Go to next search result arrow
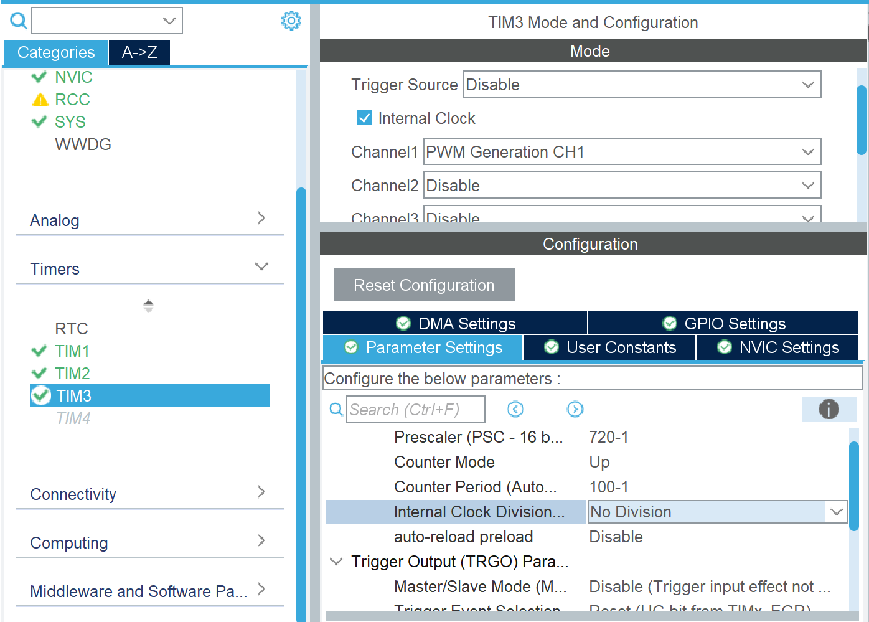This screenshot has height=622, width=869. (575, 409)
